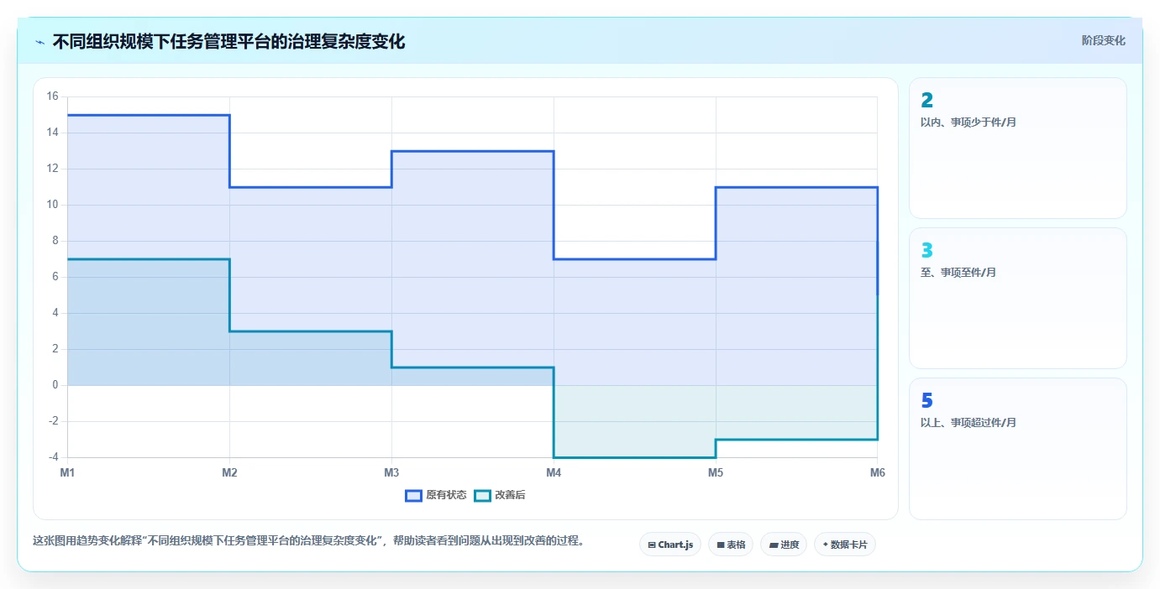1160x589 pixels.
Task: Click the Chart.js tag
Action: tap(670, 545)
